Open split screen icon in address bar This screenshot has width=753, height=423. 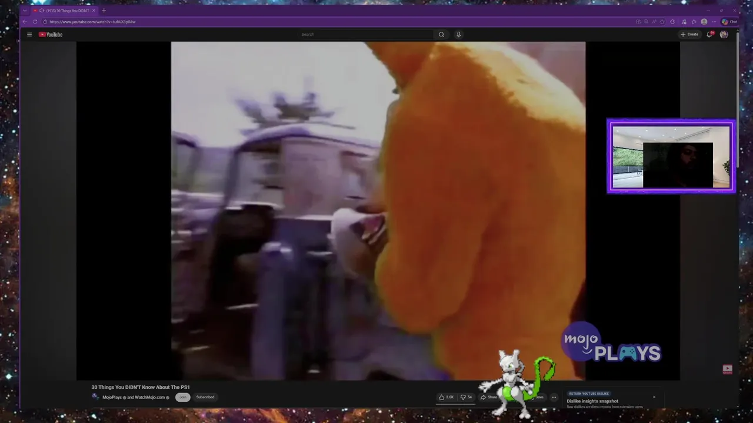pyautogui.click(x=638, y=22)
